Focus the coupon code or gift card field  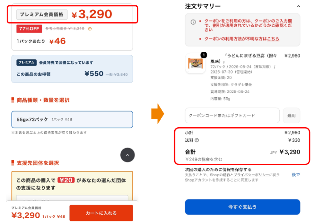pos(232,115)
